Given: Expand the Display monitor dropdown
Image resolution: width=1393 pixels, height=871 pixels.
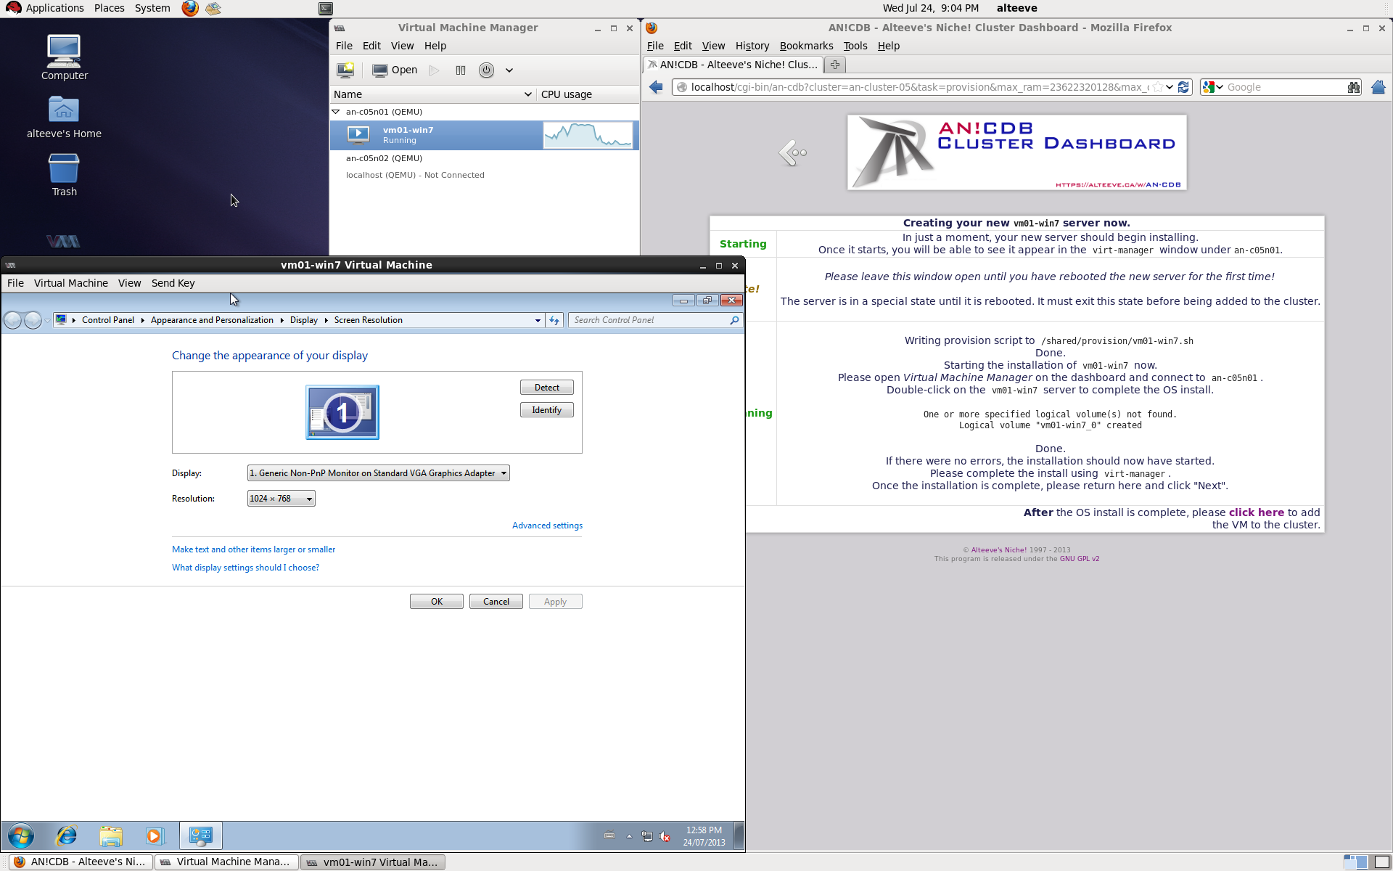Looking at the screenshot, I should [378, 473].
